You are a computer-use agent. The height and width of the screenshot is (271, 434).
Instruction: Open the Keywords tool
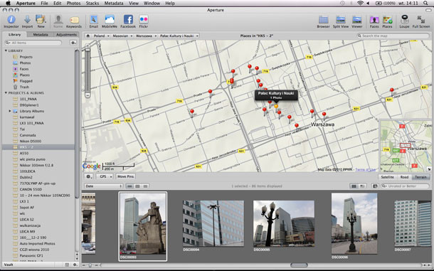click(73, 21)
